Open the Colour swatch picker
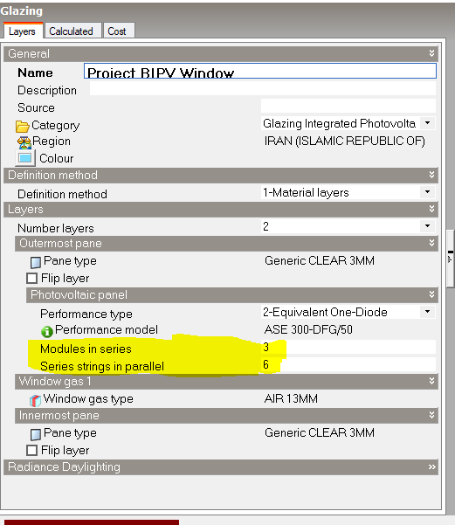The image size is (455, 525). pyautogui.click(x=25, y=158)
